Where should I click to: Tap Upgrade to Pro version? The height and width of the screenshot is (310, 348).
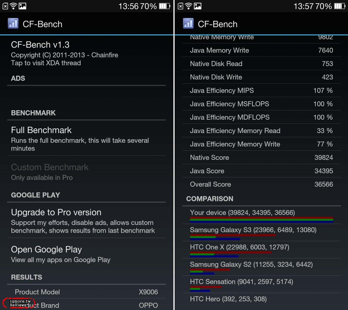tap(86, 221)
